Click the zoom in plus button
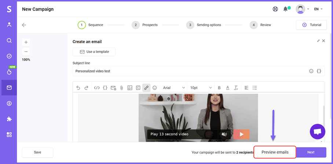 pyautogui.click(x=26, y=42)
